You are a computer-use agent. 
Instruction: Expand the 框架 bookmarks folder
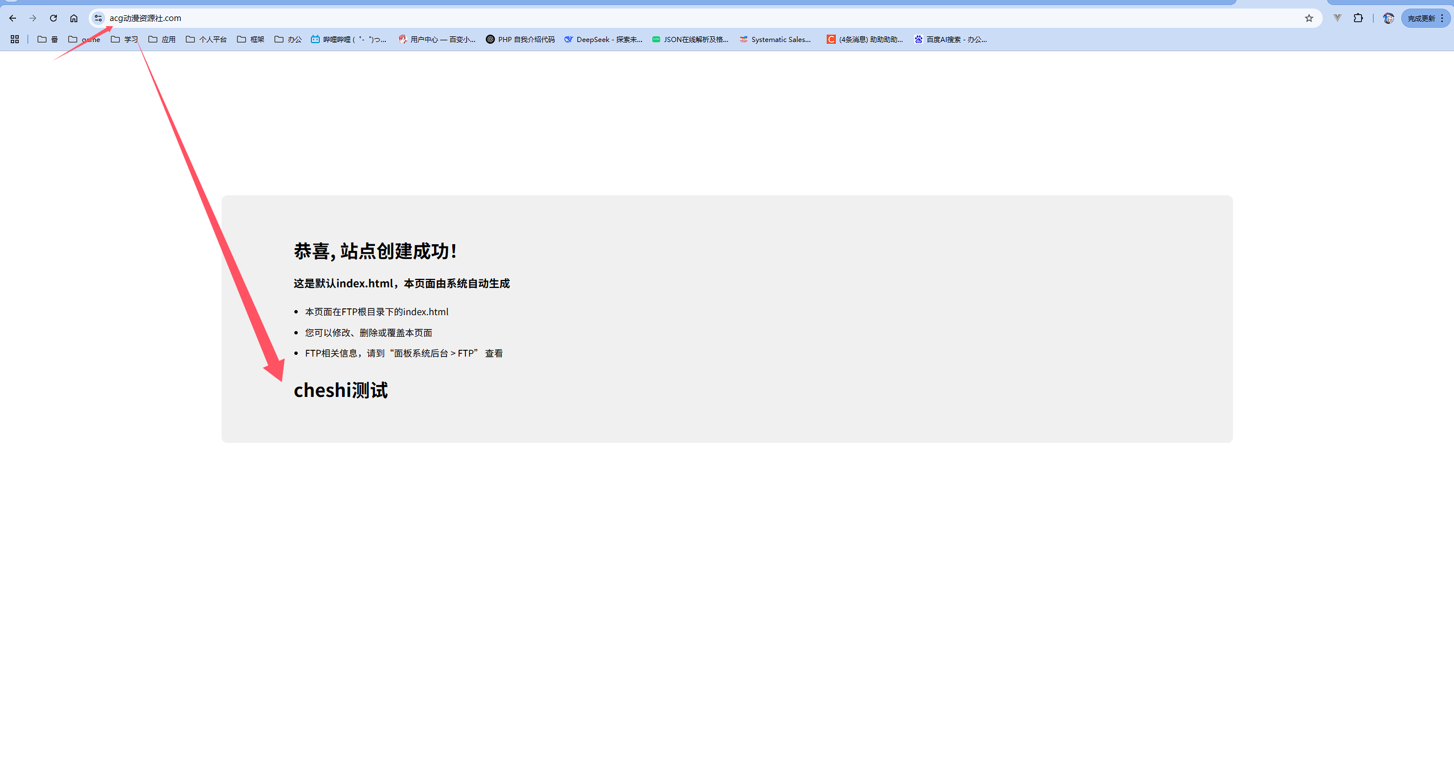[x=251, y=39]
